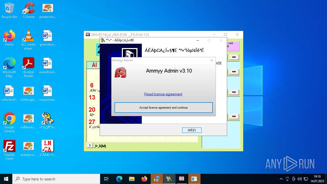
Task: Switch to last orange taskbar app
Action: [194, 179]
